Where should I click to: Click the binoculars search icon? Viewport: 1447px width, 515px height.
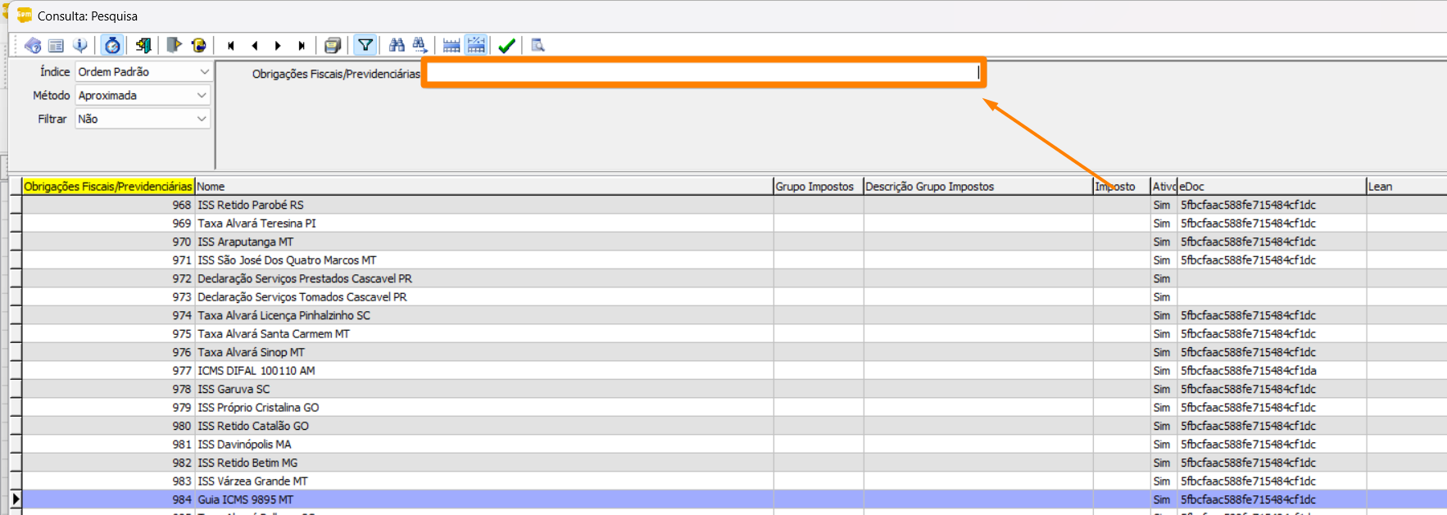(x=397, y=46)
